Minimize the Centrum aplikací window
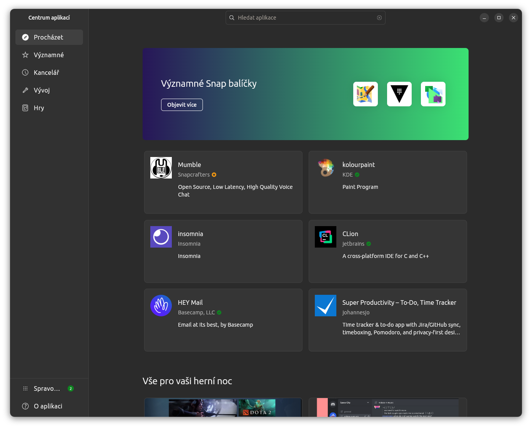 tap(484, 18)
